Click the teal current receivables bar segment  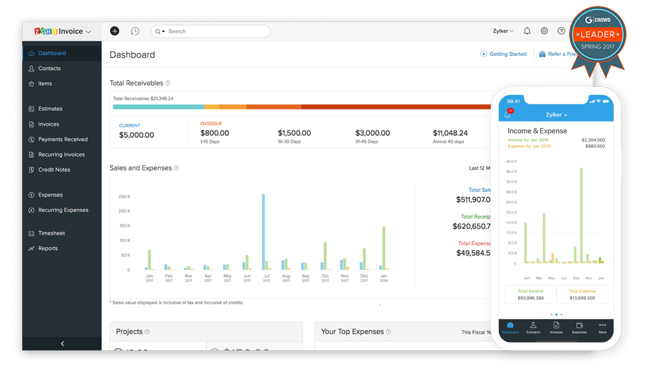(x=158, y=107)
